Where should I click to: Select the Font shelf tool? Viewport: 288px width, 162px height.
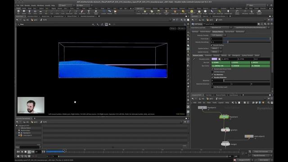pos(89,12)
